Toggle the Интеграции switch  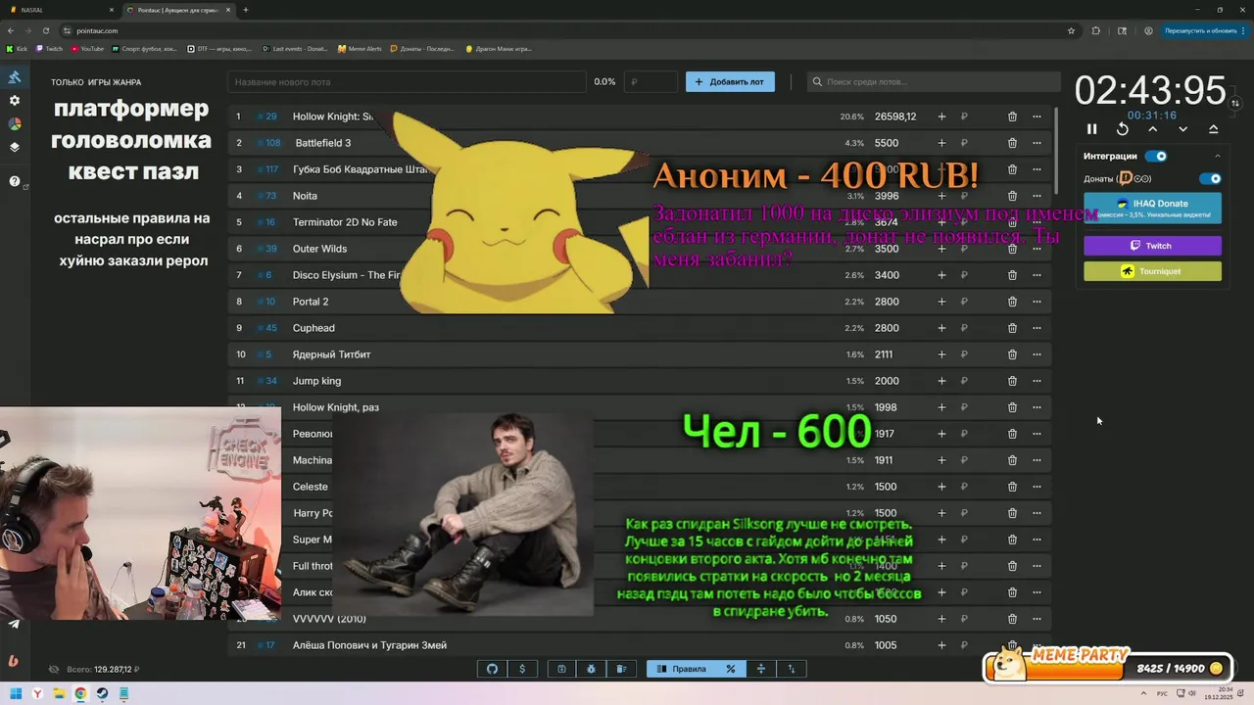pyautogui.click(x=1156, y=156)
